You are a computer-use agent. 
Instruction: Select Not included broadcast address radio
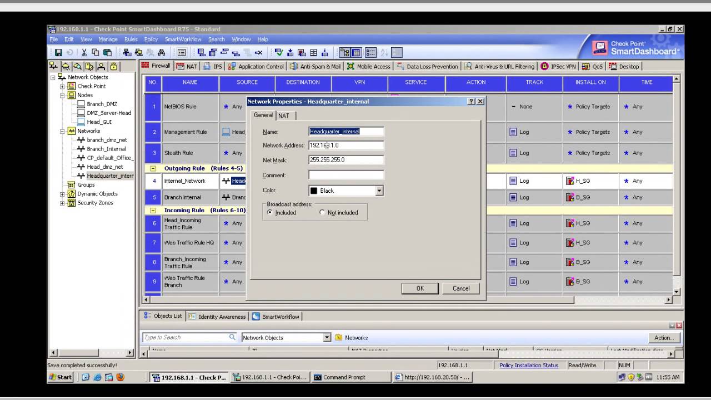(x=322, y=213)
